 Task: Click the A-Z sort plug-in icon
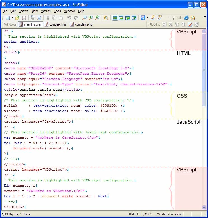click(x=184, y=24)
